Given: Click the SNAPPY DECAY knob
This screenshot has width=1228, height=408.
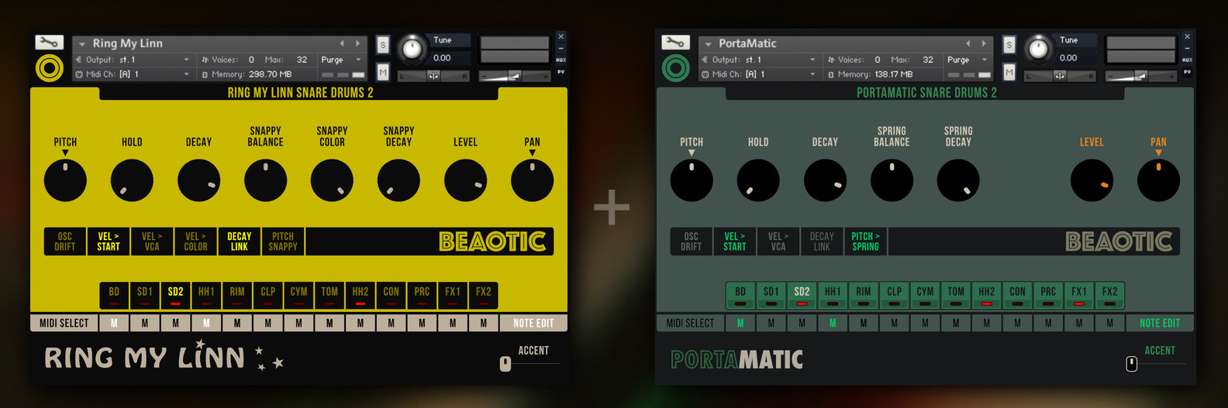Looking at the screenshot, I should tap(398, 180).
